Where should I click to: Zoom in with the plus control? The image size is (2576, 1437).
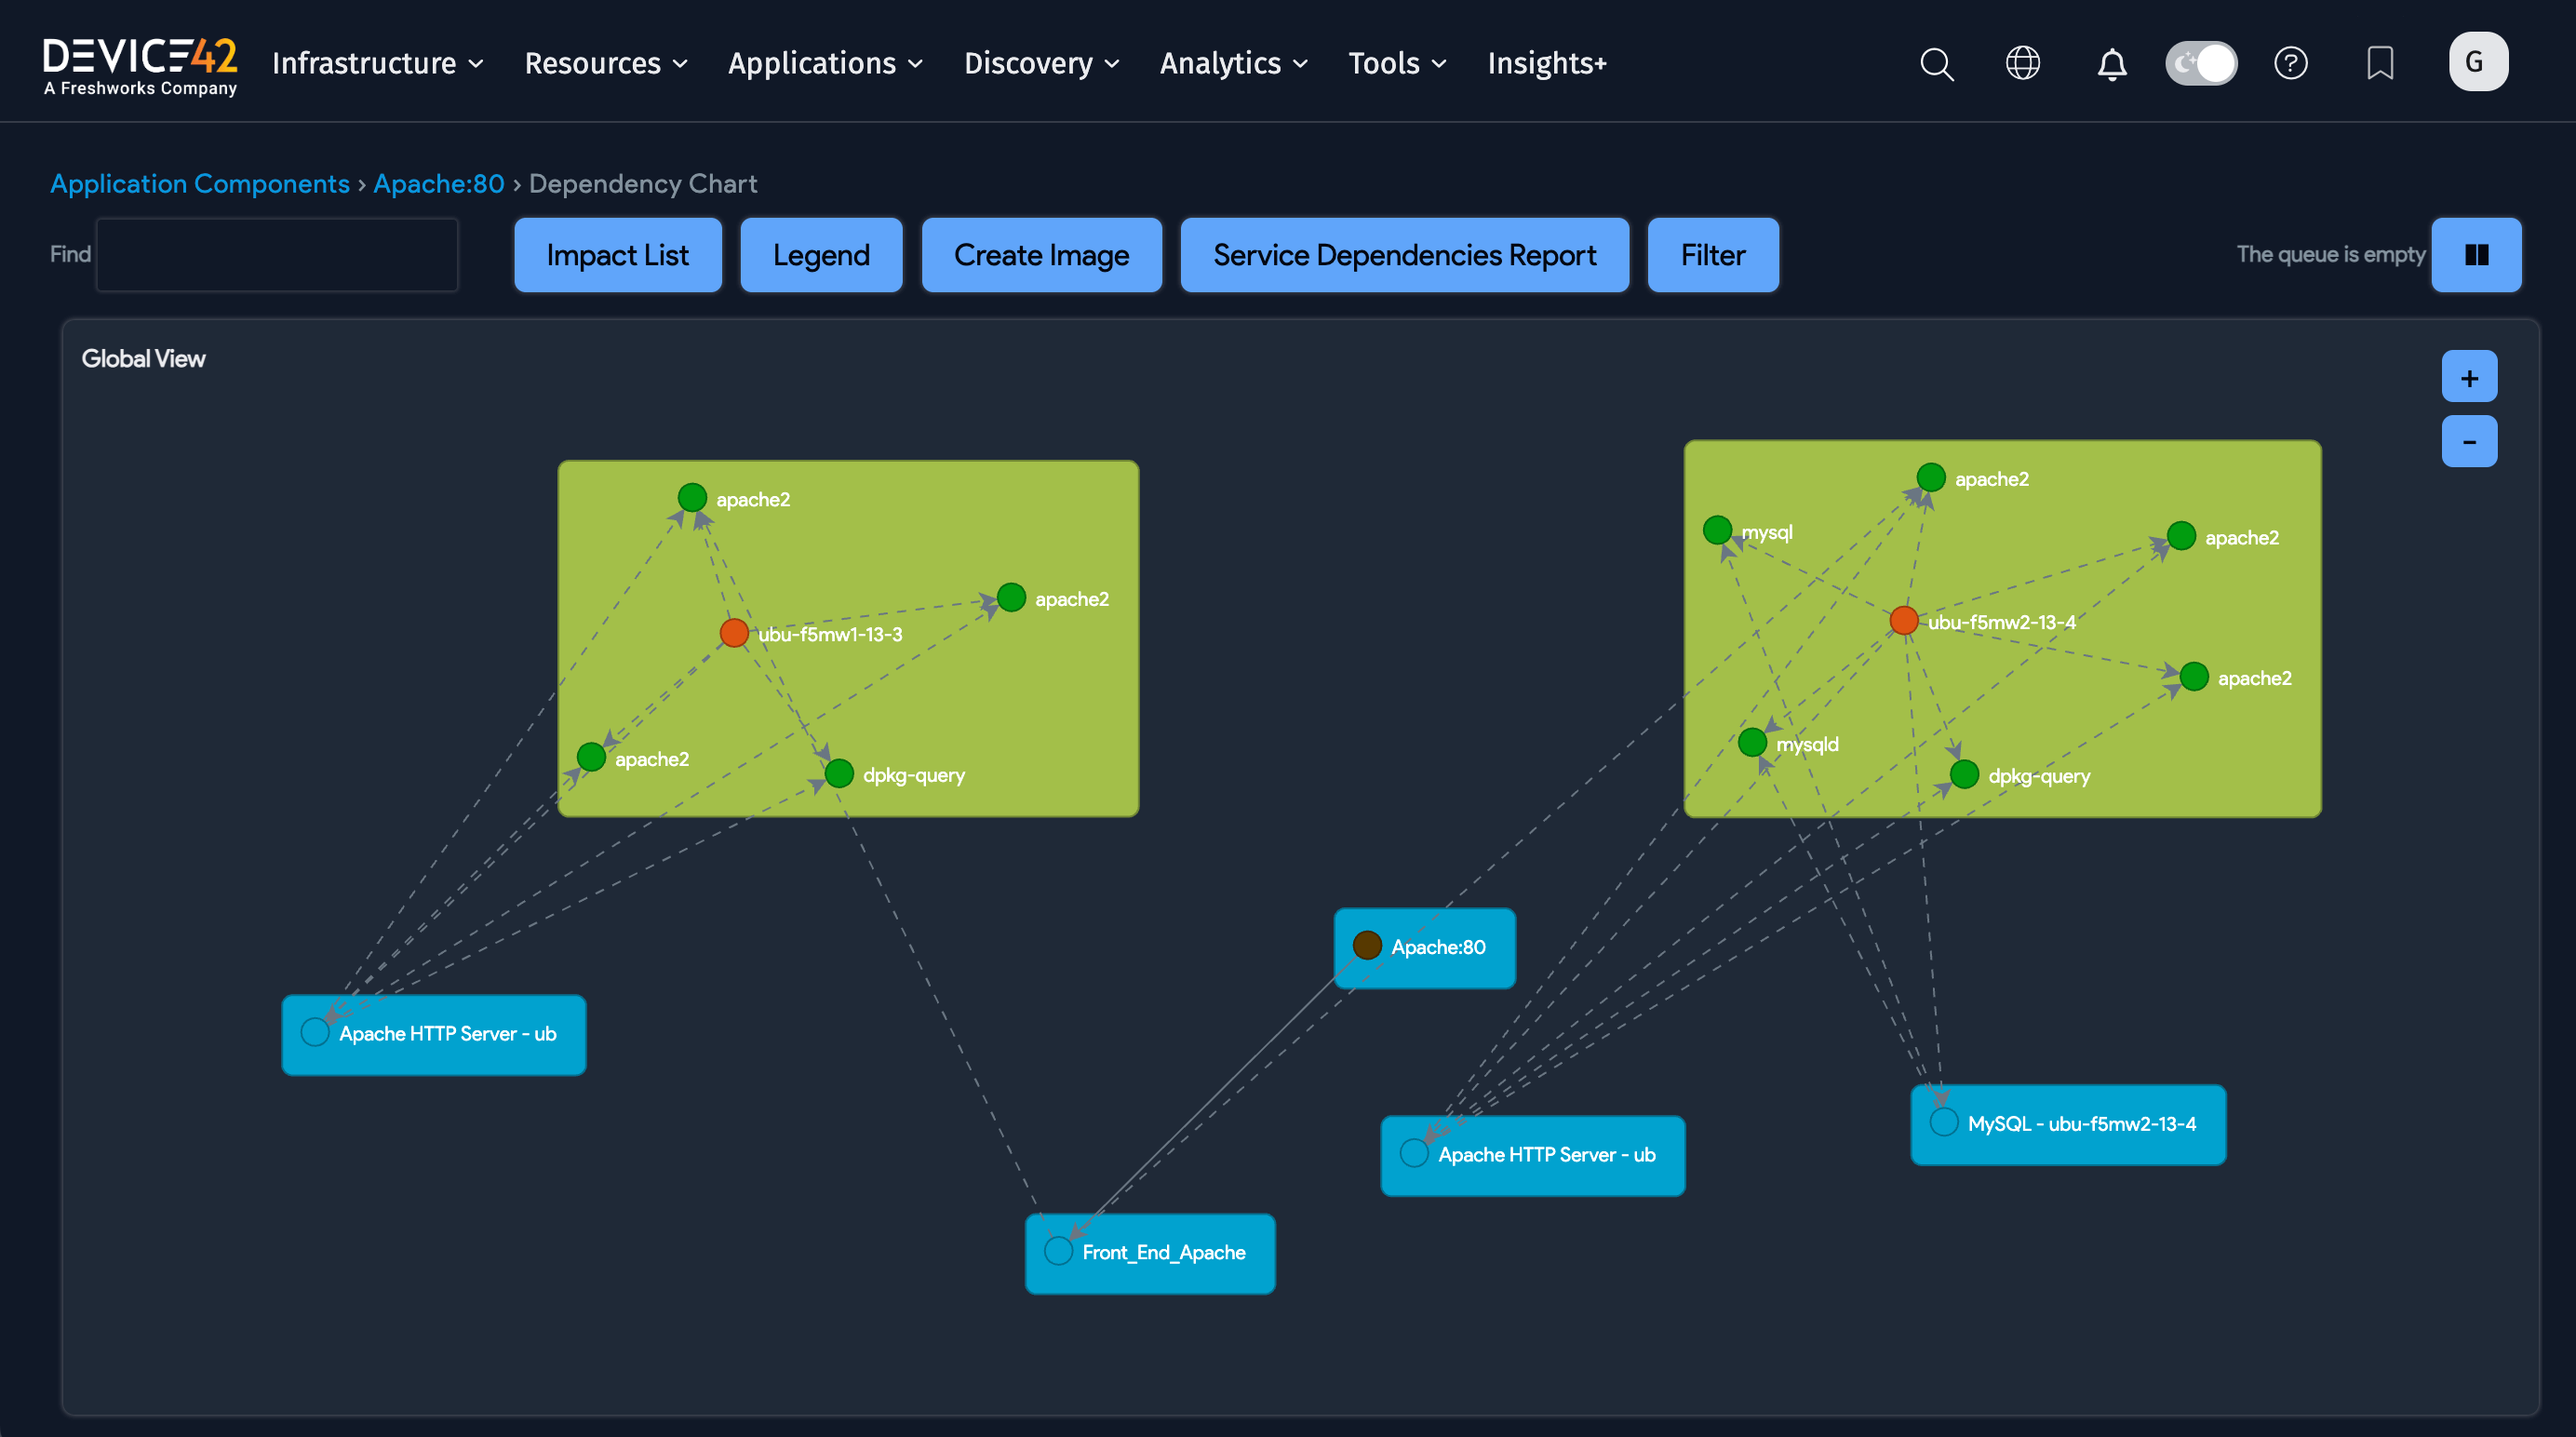click(2468, 377)
